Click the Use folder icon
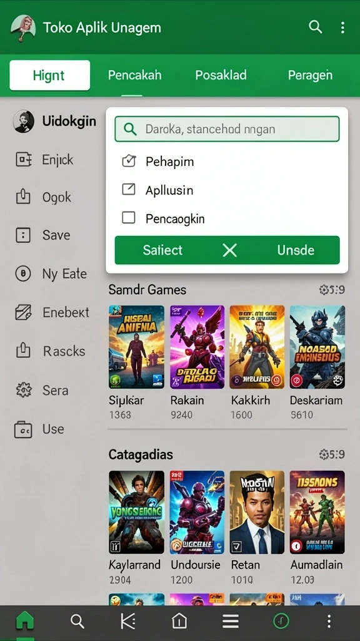Image resolution: width=360 pixels, height=641 pixels. click(23, 429)
